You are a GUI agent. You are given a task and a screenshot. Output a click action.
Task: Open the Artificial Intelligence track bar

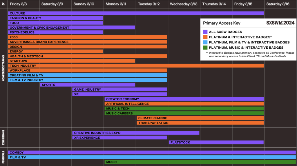pos(184,104)
